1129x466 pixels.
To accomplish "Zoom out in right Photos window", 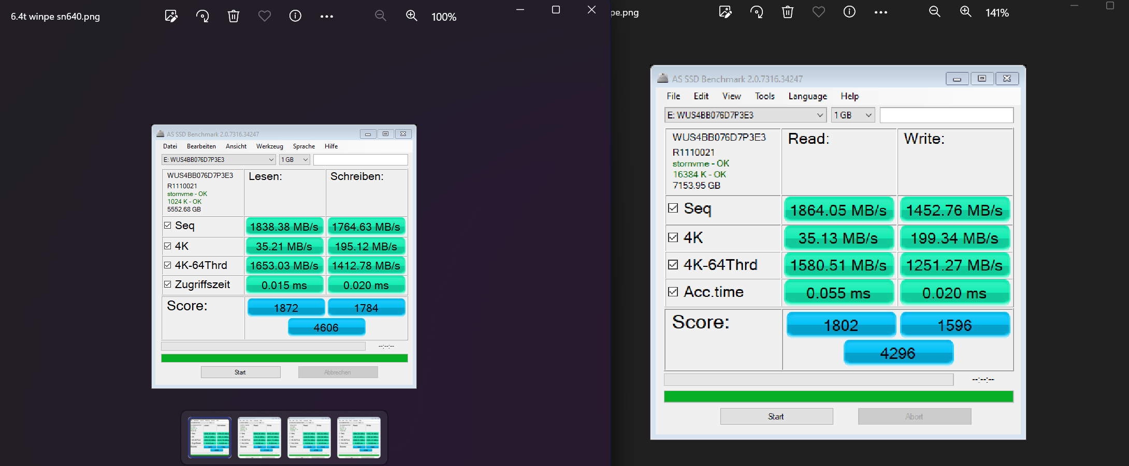I will coord(935,12).
